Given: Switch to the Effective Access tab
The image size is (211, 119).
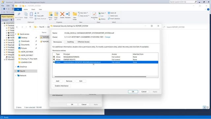Looking at the screenshot, I should click(83, 42).
